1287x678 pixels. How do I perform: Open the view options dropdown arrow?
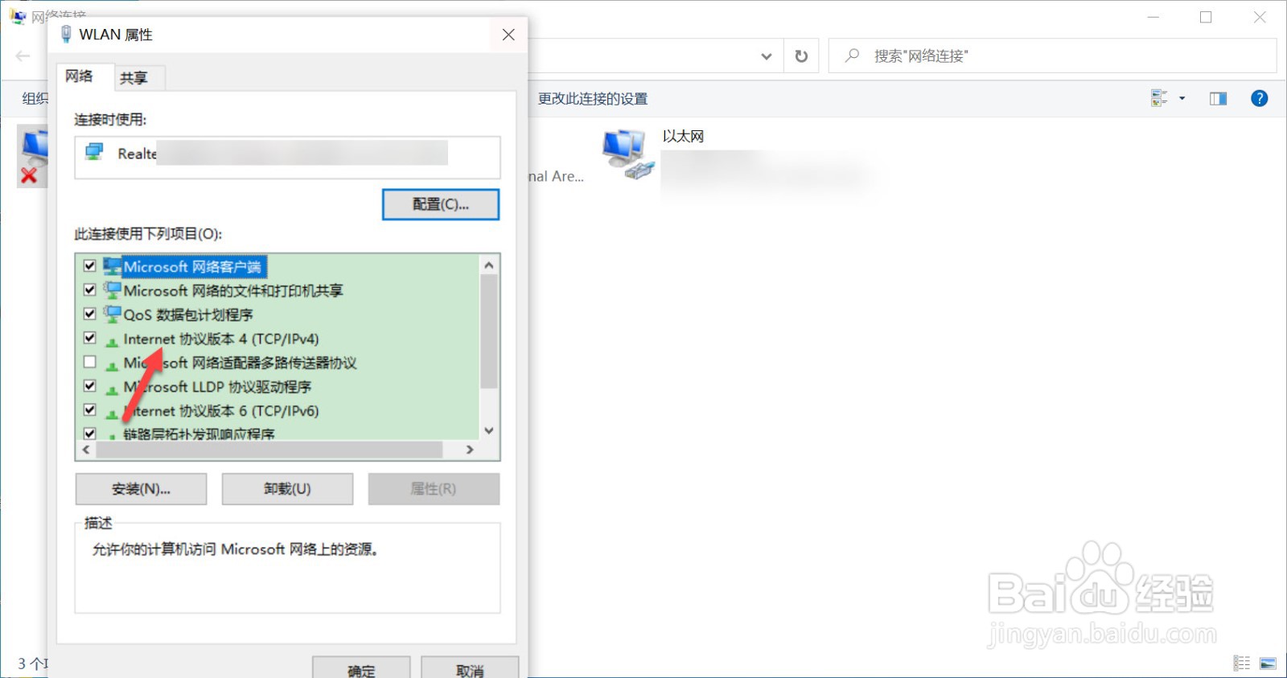click(1182, 98)
